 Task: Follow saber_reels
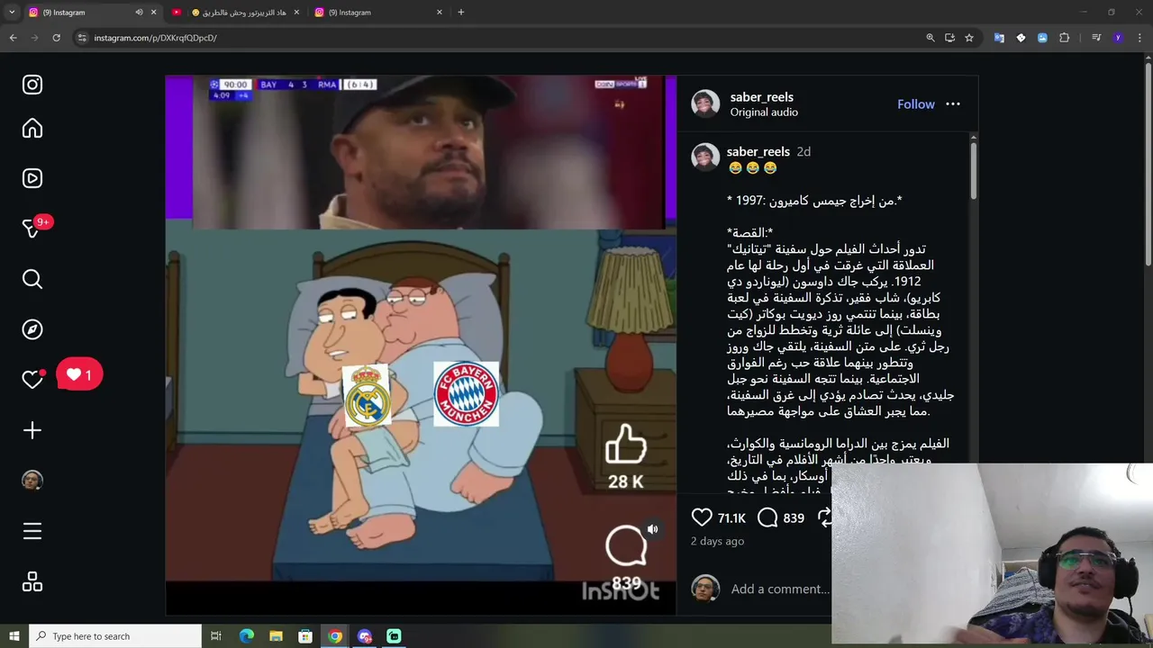[x=916, y=104]
